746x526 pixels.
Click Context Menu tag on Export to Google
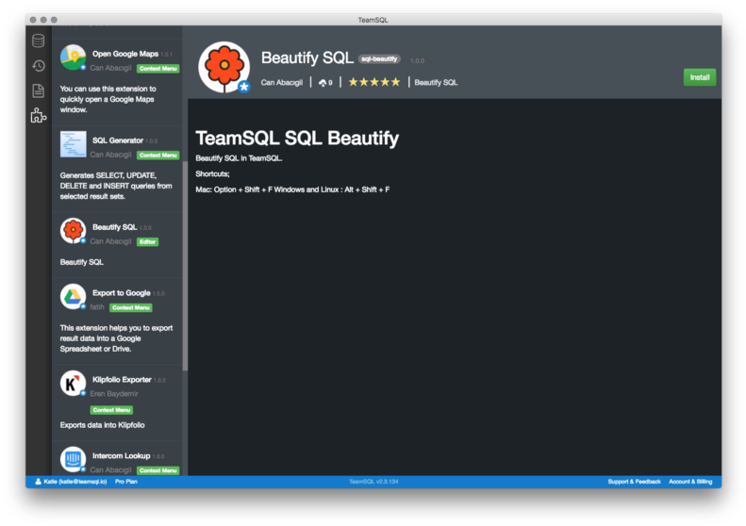[131, 307]
